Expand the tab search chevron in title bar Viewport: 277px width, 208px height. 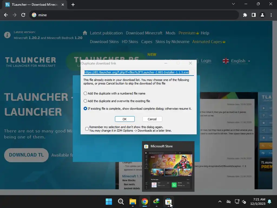(x=233, y=4)
